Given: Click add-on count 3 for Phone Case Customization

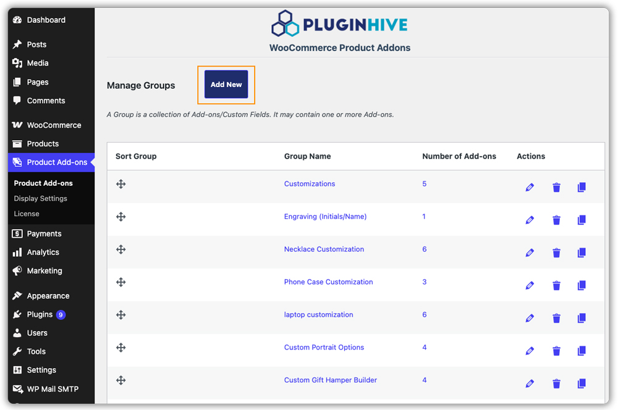Looking at the screenshot, I should click(425, 282).
